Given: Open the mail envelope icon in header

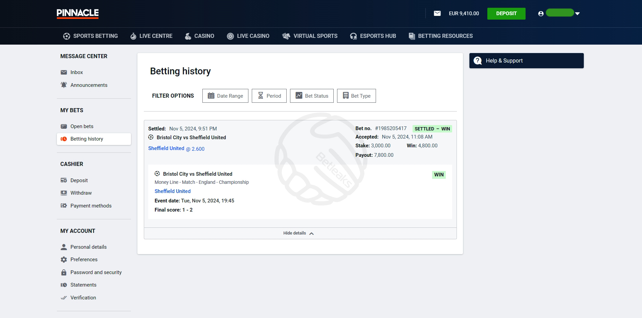Looking at the screenshot, I should tap(437, 14).
